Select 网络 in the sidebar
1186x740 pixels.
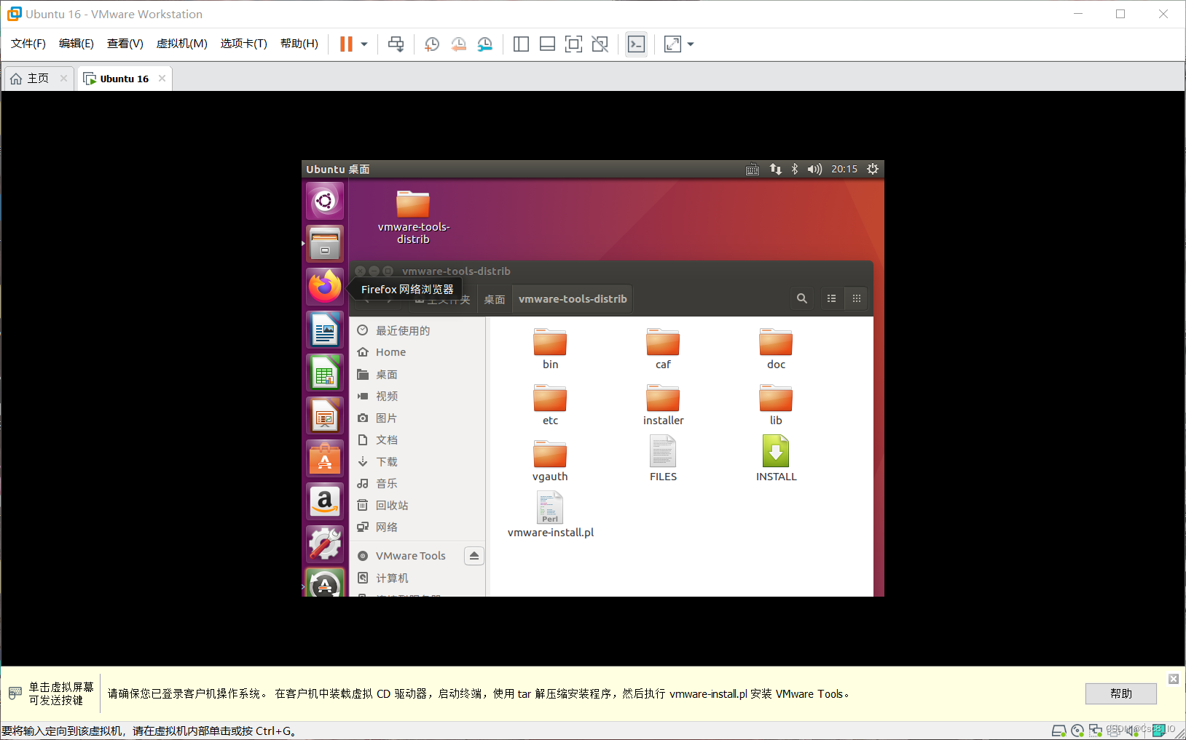click(417, 527)
